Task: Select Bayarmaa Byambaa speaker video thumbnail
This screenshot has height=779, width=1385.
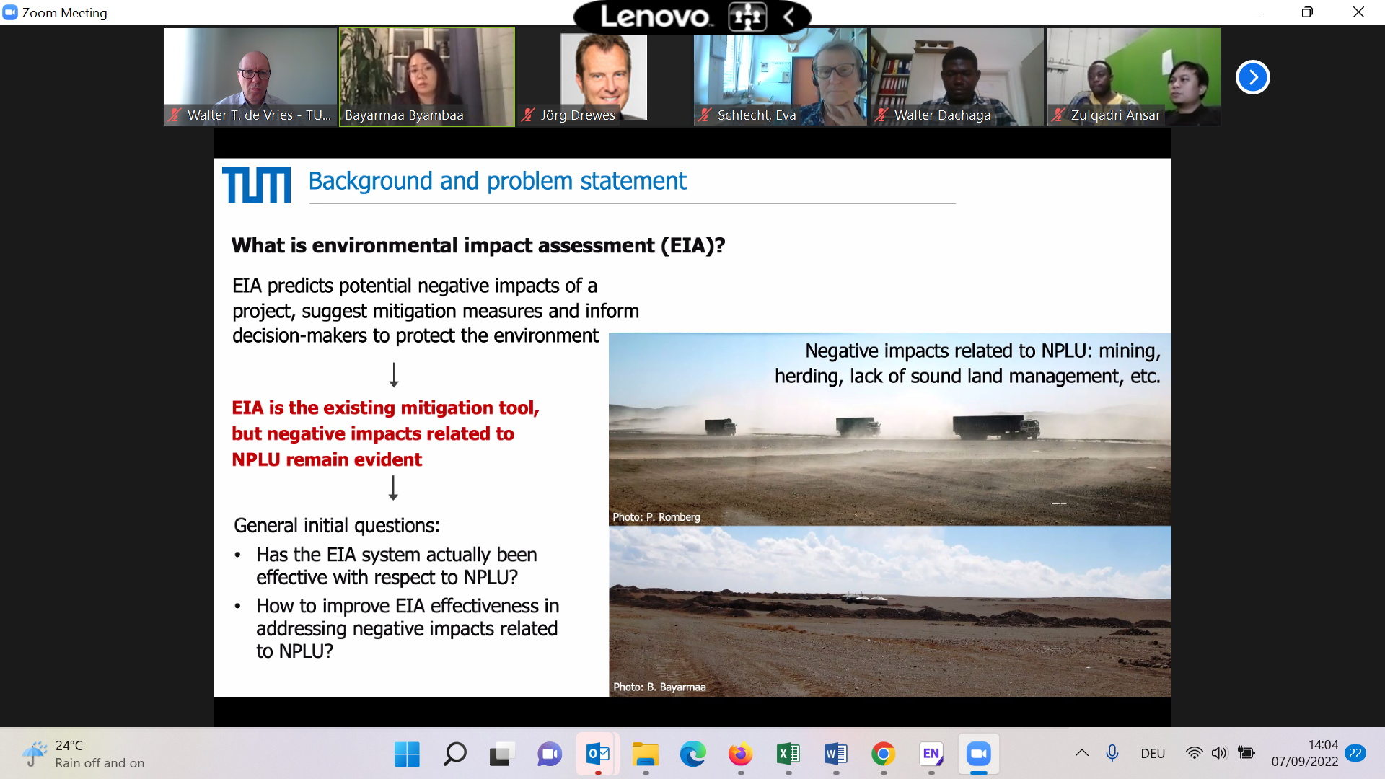Action: [427, 76]
